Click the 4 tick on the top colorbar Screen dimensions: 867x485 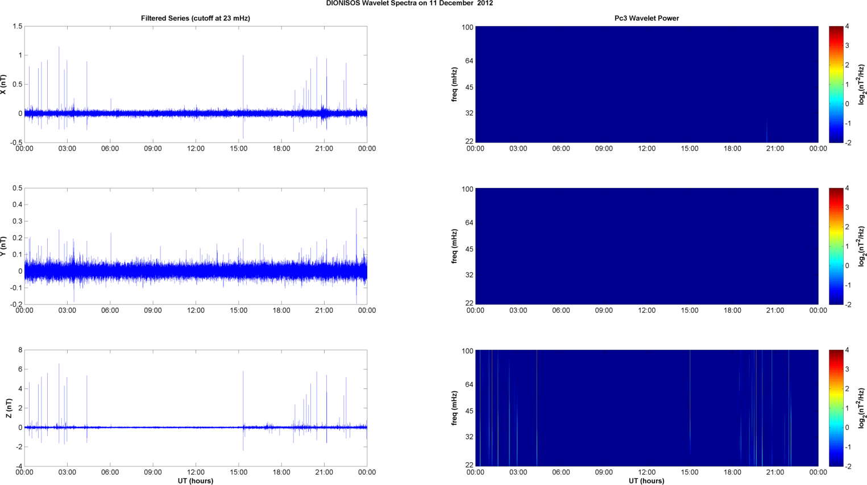click(x=847, y=27)
